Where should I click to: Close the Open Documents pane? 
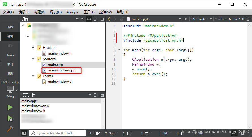coord(102,95)
